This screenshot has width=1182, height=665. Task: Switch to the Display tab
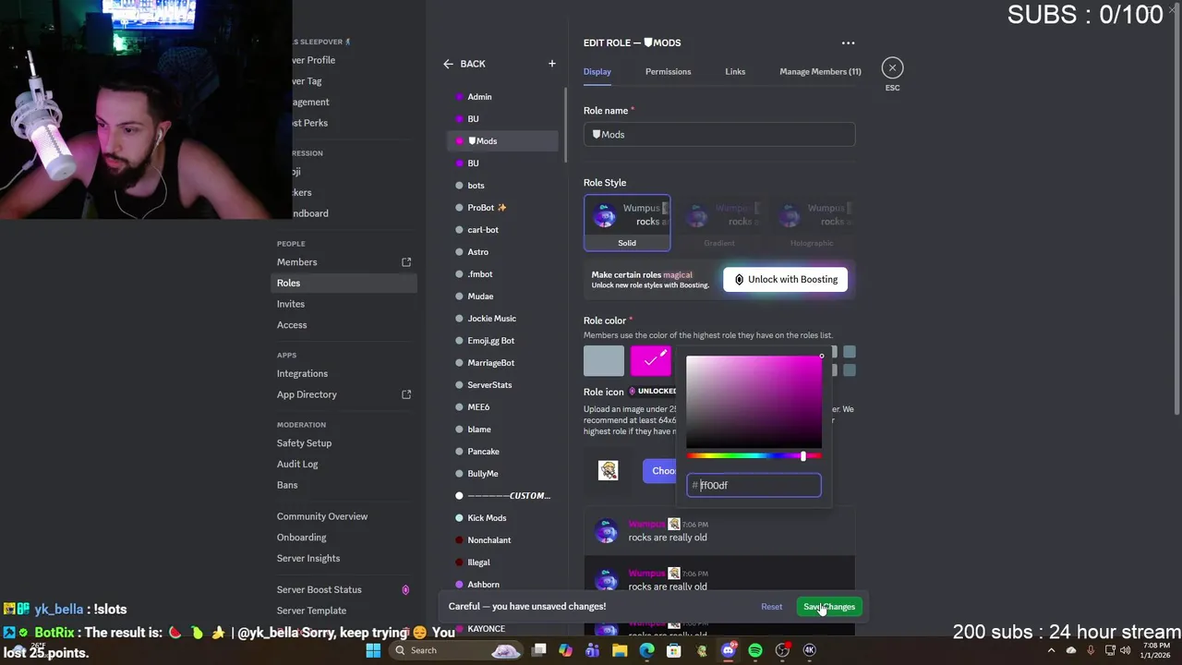(597, 72)
